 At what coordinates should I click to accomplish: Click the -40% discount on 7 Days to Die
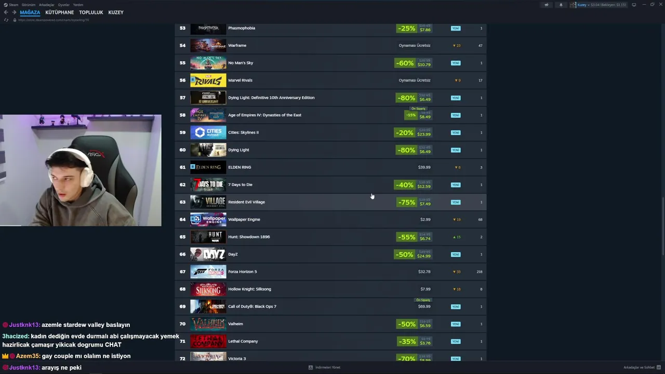[405, 184]
